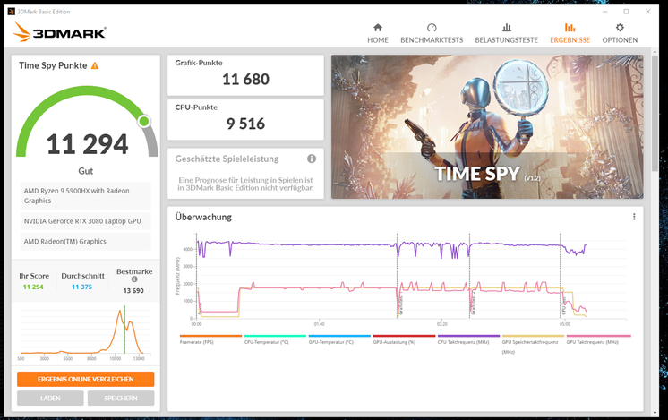Open the Belastungstests bar chart icon
This screenshot has width=668, height=420.
click(x=507, y=28)
